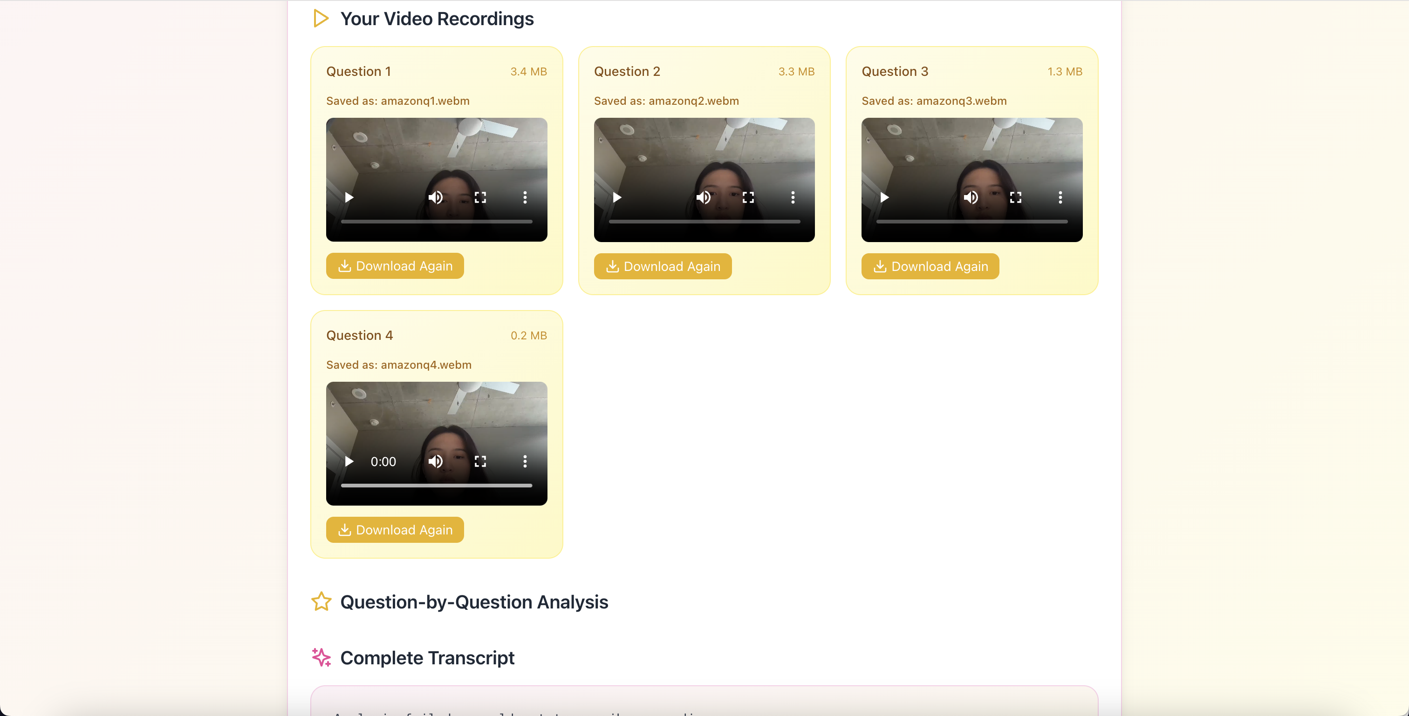Click fullscreen icon on Question 4 video

pyautogui.click(x=480, y=461)
